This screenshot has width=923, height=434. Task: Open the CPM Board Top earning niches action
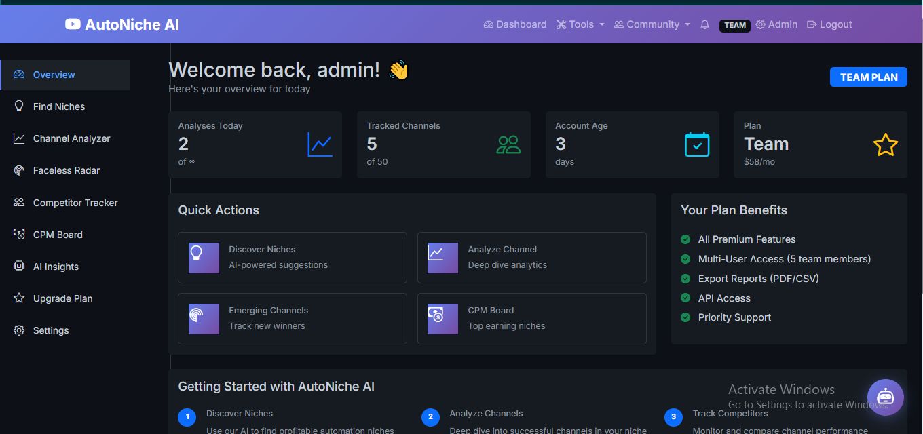pos(532,319)
